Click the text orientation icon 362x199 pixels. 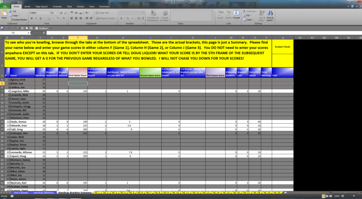(x=87, y=13)
